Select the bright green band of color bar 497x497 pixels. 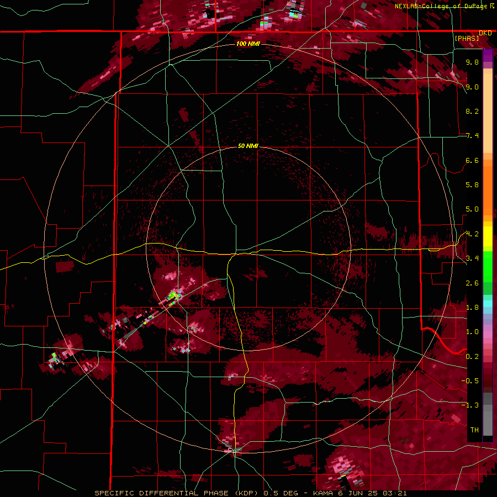tap(488, 266)
